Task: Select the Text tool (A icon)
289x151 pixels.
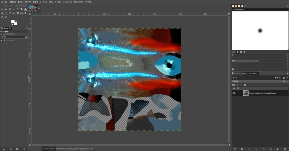Action: [25, 13]
